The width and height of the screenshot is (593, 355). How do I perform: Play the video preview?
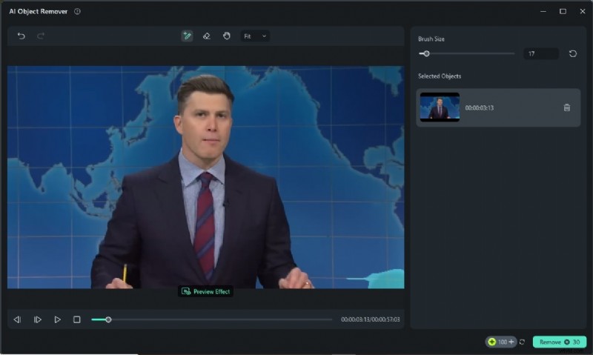[x=57, y=319]
